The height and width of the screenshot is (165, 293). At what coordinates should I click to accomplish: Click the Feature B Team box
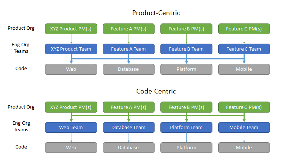click(186, 49)
